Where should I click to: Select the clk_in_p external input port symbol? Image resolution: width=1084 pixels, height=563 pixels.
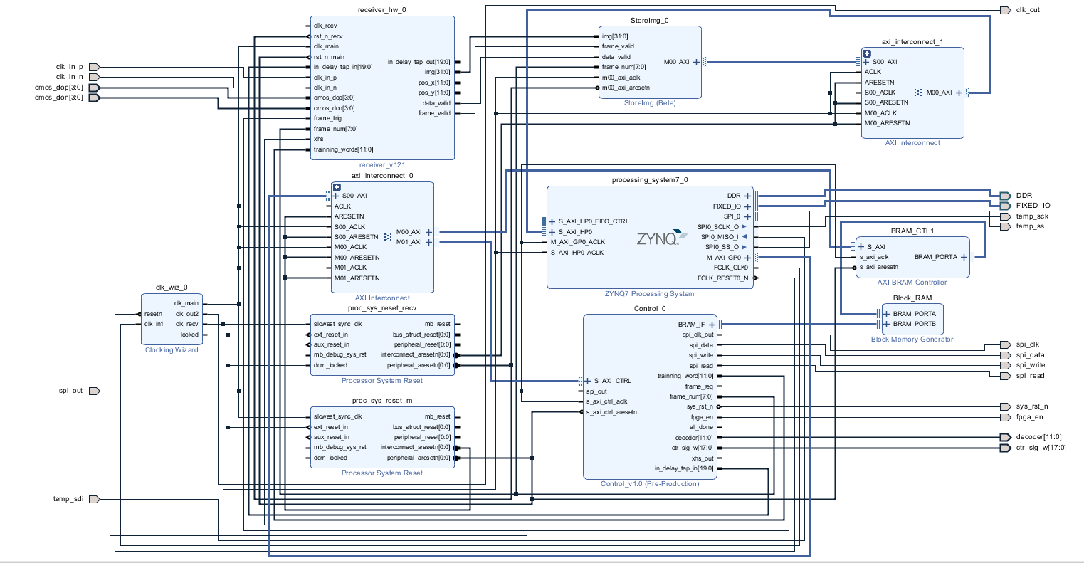click(94, 67)
